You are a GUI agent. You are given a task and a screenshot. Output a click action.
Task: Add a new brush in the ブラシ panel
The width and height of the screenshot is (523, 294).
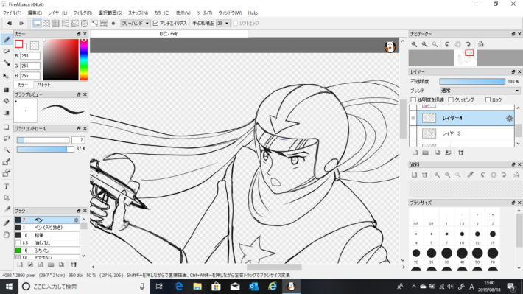pyautogui.click(x=20, y=265)
